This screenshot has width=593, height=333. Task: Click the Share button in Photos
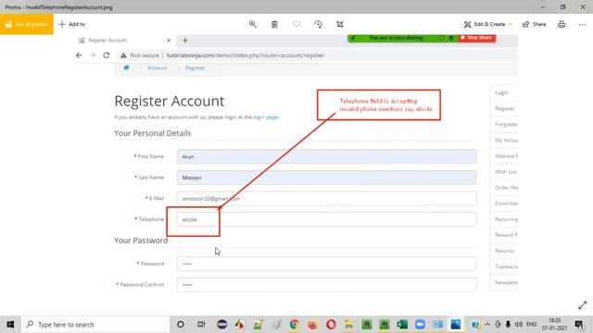(x=534, y=24)
